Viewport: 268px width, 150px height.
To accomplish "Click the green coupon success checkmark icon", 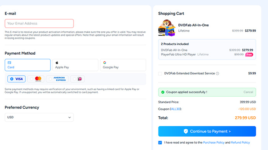I will tap(163, 92).
